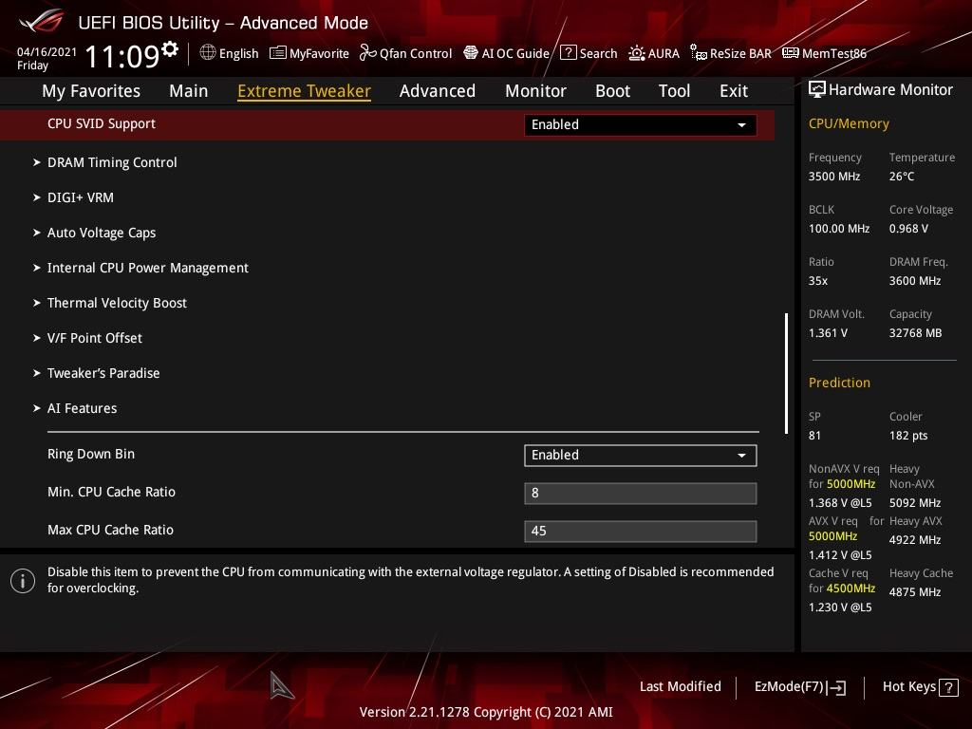Click the ReSize BAR icon
This screenshot has height=729, width=972.
click(699, 53)
